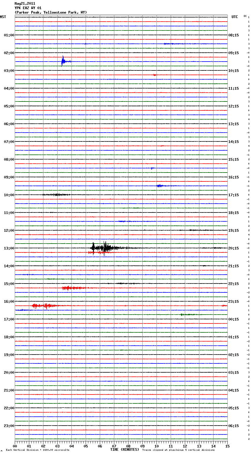251x454 pixels.
Task: Click the UTC time zone label
Action: tap(235, 17)
